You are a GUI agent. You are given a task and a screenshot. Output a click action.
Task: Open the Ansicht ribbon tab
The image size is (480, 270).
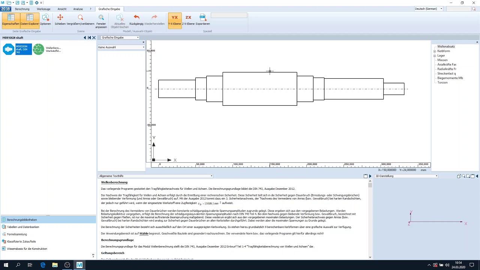pyautogui.click(x=62, y=9)
